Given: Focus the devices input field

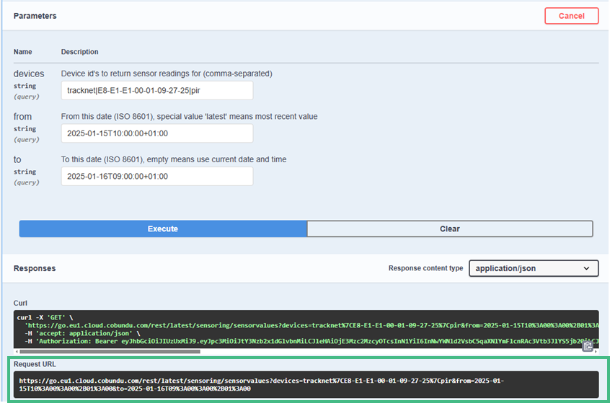Looking at the screenshot, I should pos(157,91).
